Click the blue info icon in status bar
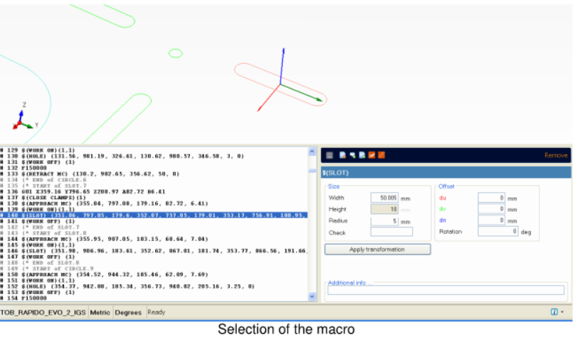577x338 pixels. pyautogui.click(x=554, y=312)
